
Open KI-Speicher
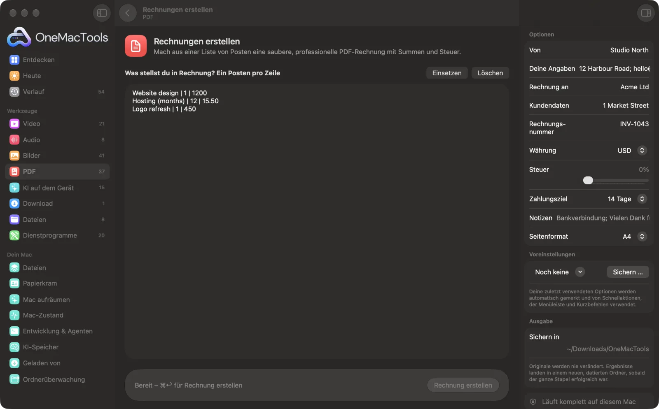click(x=57, y=347)
